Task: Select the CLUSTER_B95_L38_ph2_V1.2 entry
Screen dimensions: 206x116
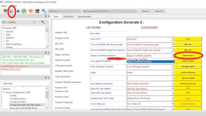Action: pyautogui.click(x=14, y=66)
